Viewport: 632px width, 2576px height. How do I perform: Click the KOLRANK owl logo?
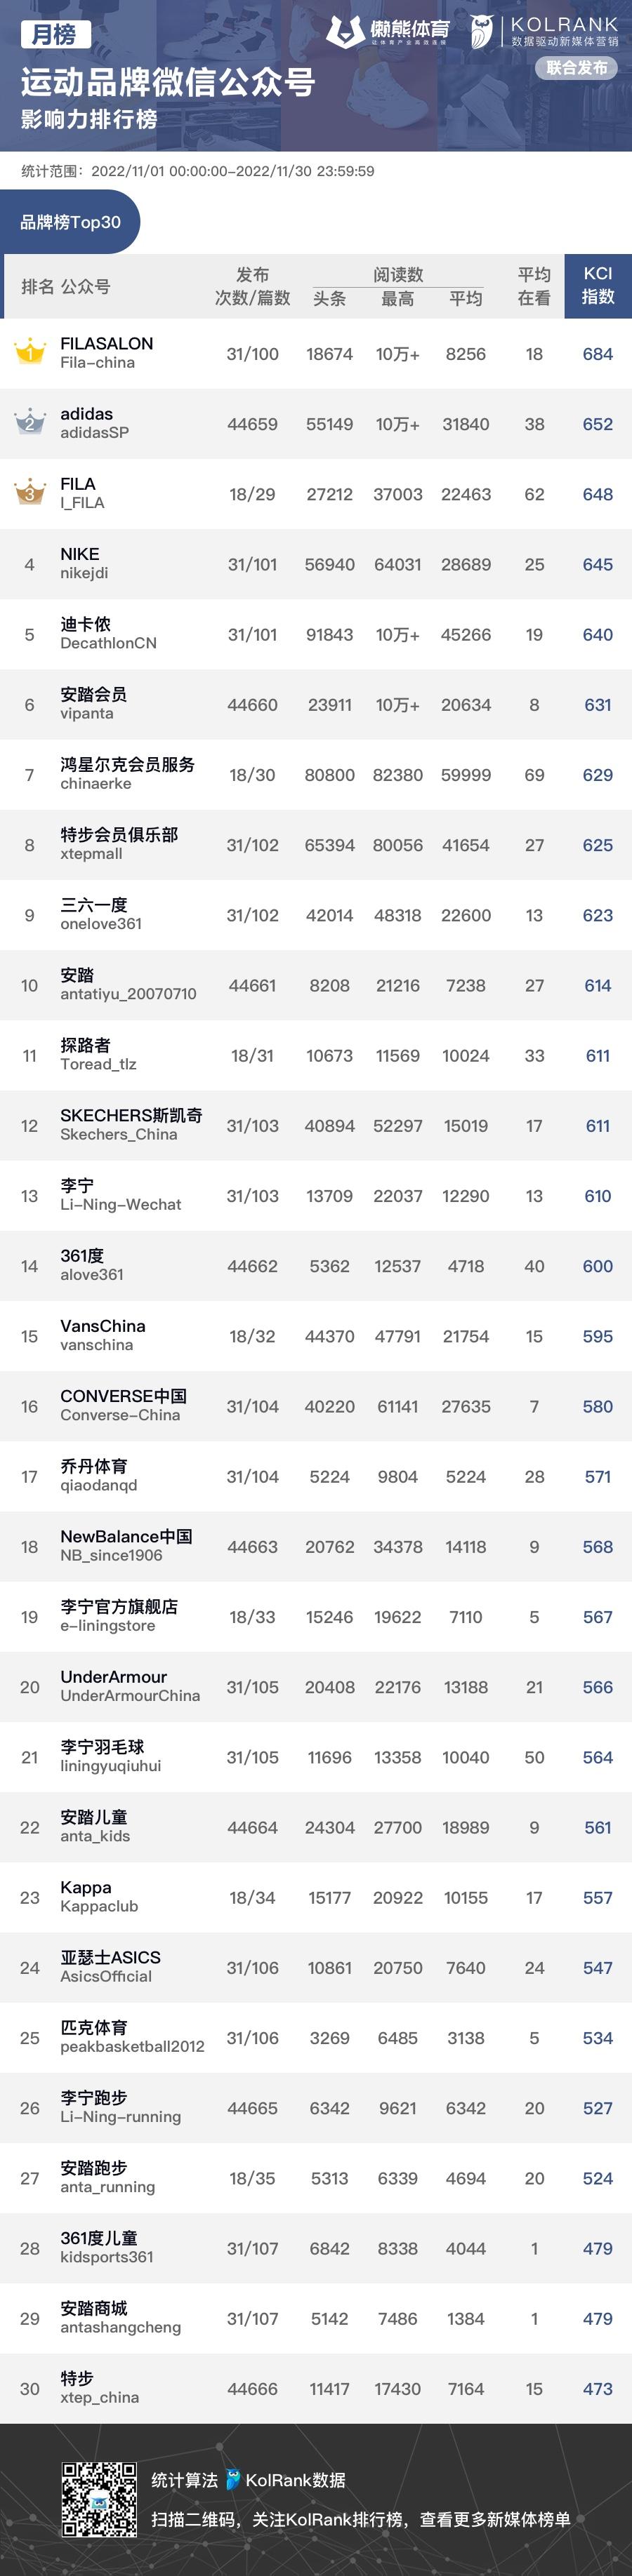(x=482, y=32)
